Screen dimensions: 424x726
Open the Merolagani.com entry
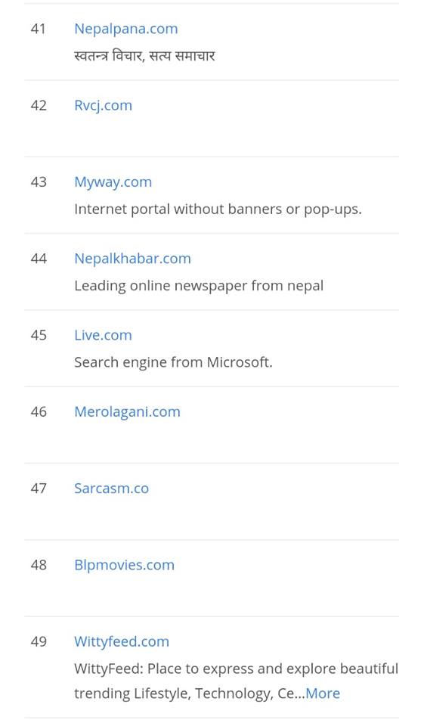click(x=127, y=412)
